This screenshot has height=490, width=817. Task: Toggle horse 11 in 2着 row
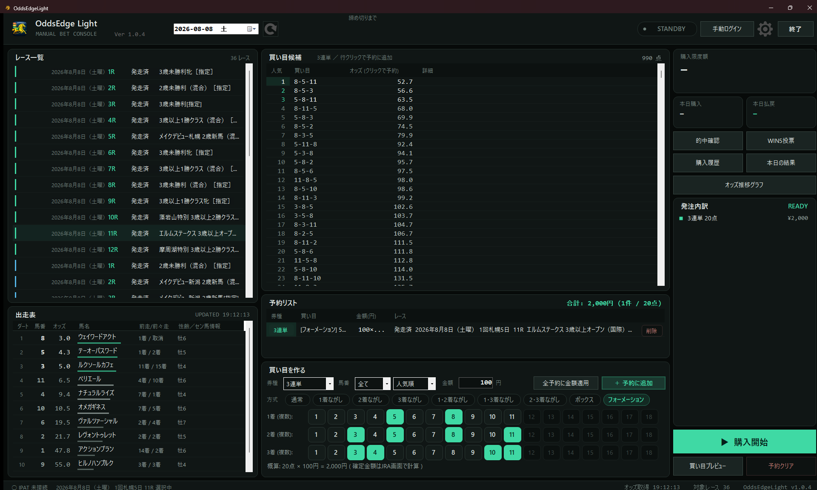pos(512,434)
